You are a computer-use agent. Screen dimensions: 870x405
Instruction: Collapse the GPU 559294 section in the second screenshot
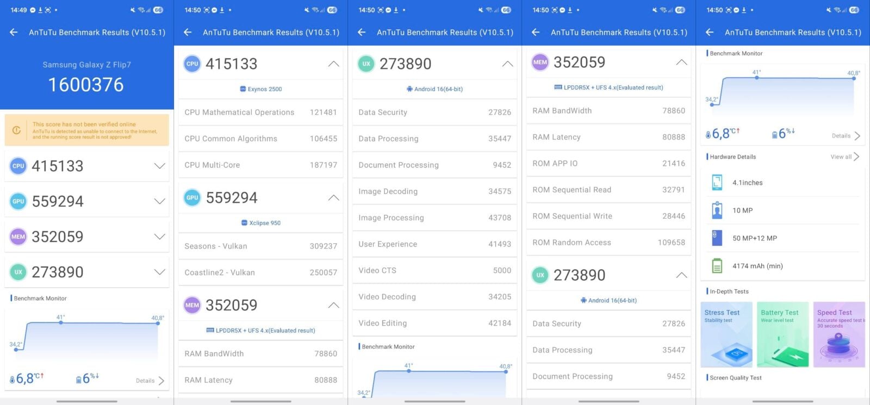pyautogui.click(x=333, y=198)
